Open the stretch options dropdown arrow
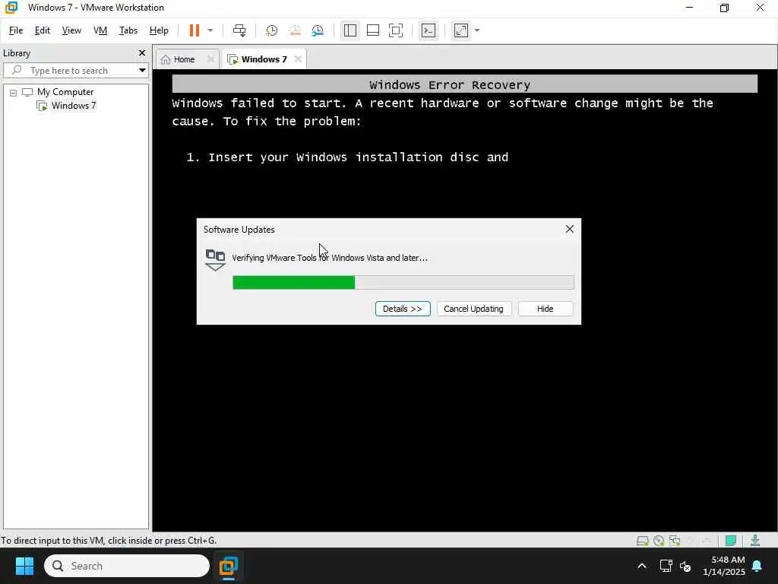The image size is (778, 584). point(477,30)
